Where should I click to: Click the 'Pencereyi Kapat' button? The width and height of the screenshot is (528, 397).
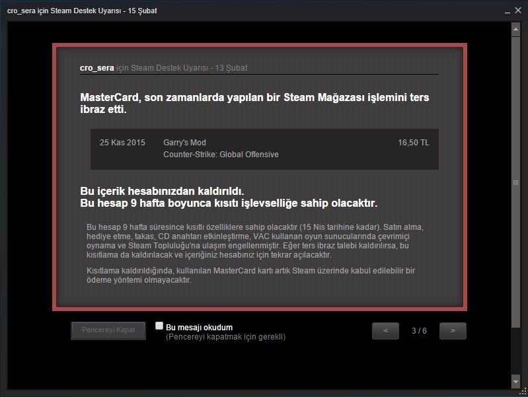(x=108, y=331)
